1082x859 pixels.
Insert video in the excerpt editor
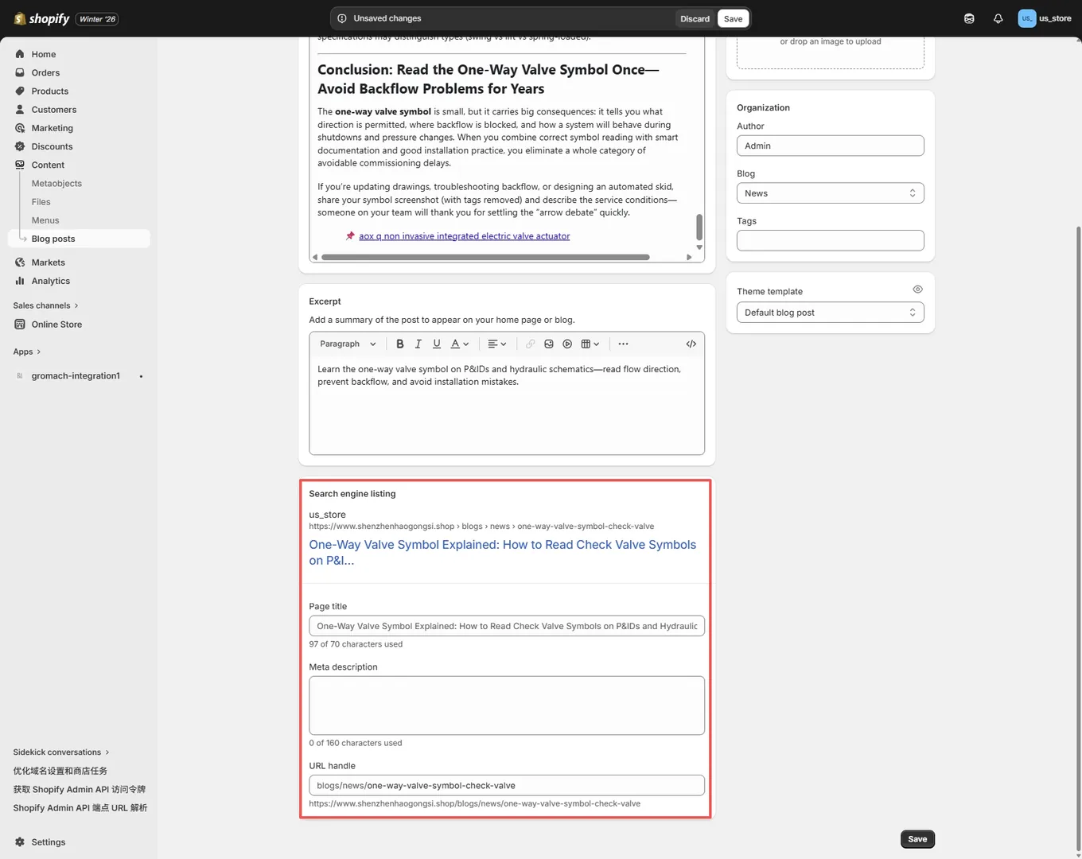point(567,344)
